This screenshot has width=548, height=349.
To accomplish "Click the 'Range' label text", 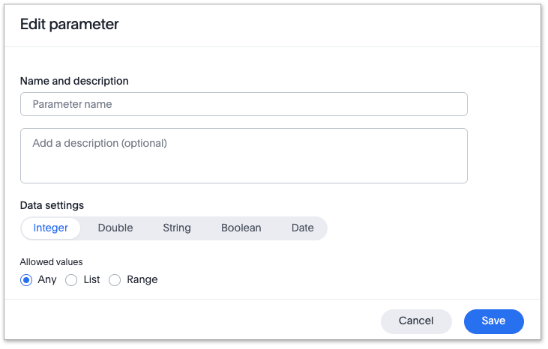I will click(142, 279).
